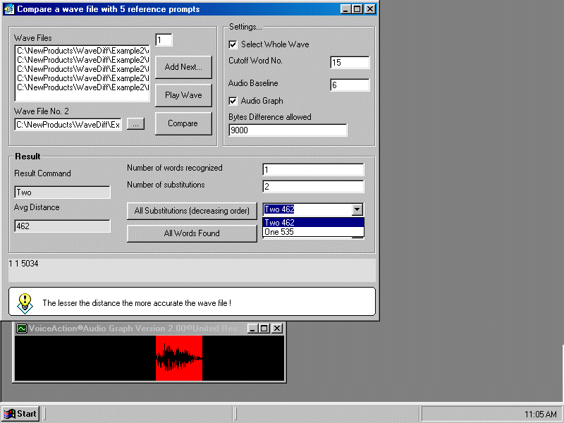The width and height of the screenshot is (564, 423).
Task: Click the Cutoff Word No. field
Action: (x=350, y=63)
